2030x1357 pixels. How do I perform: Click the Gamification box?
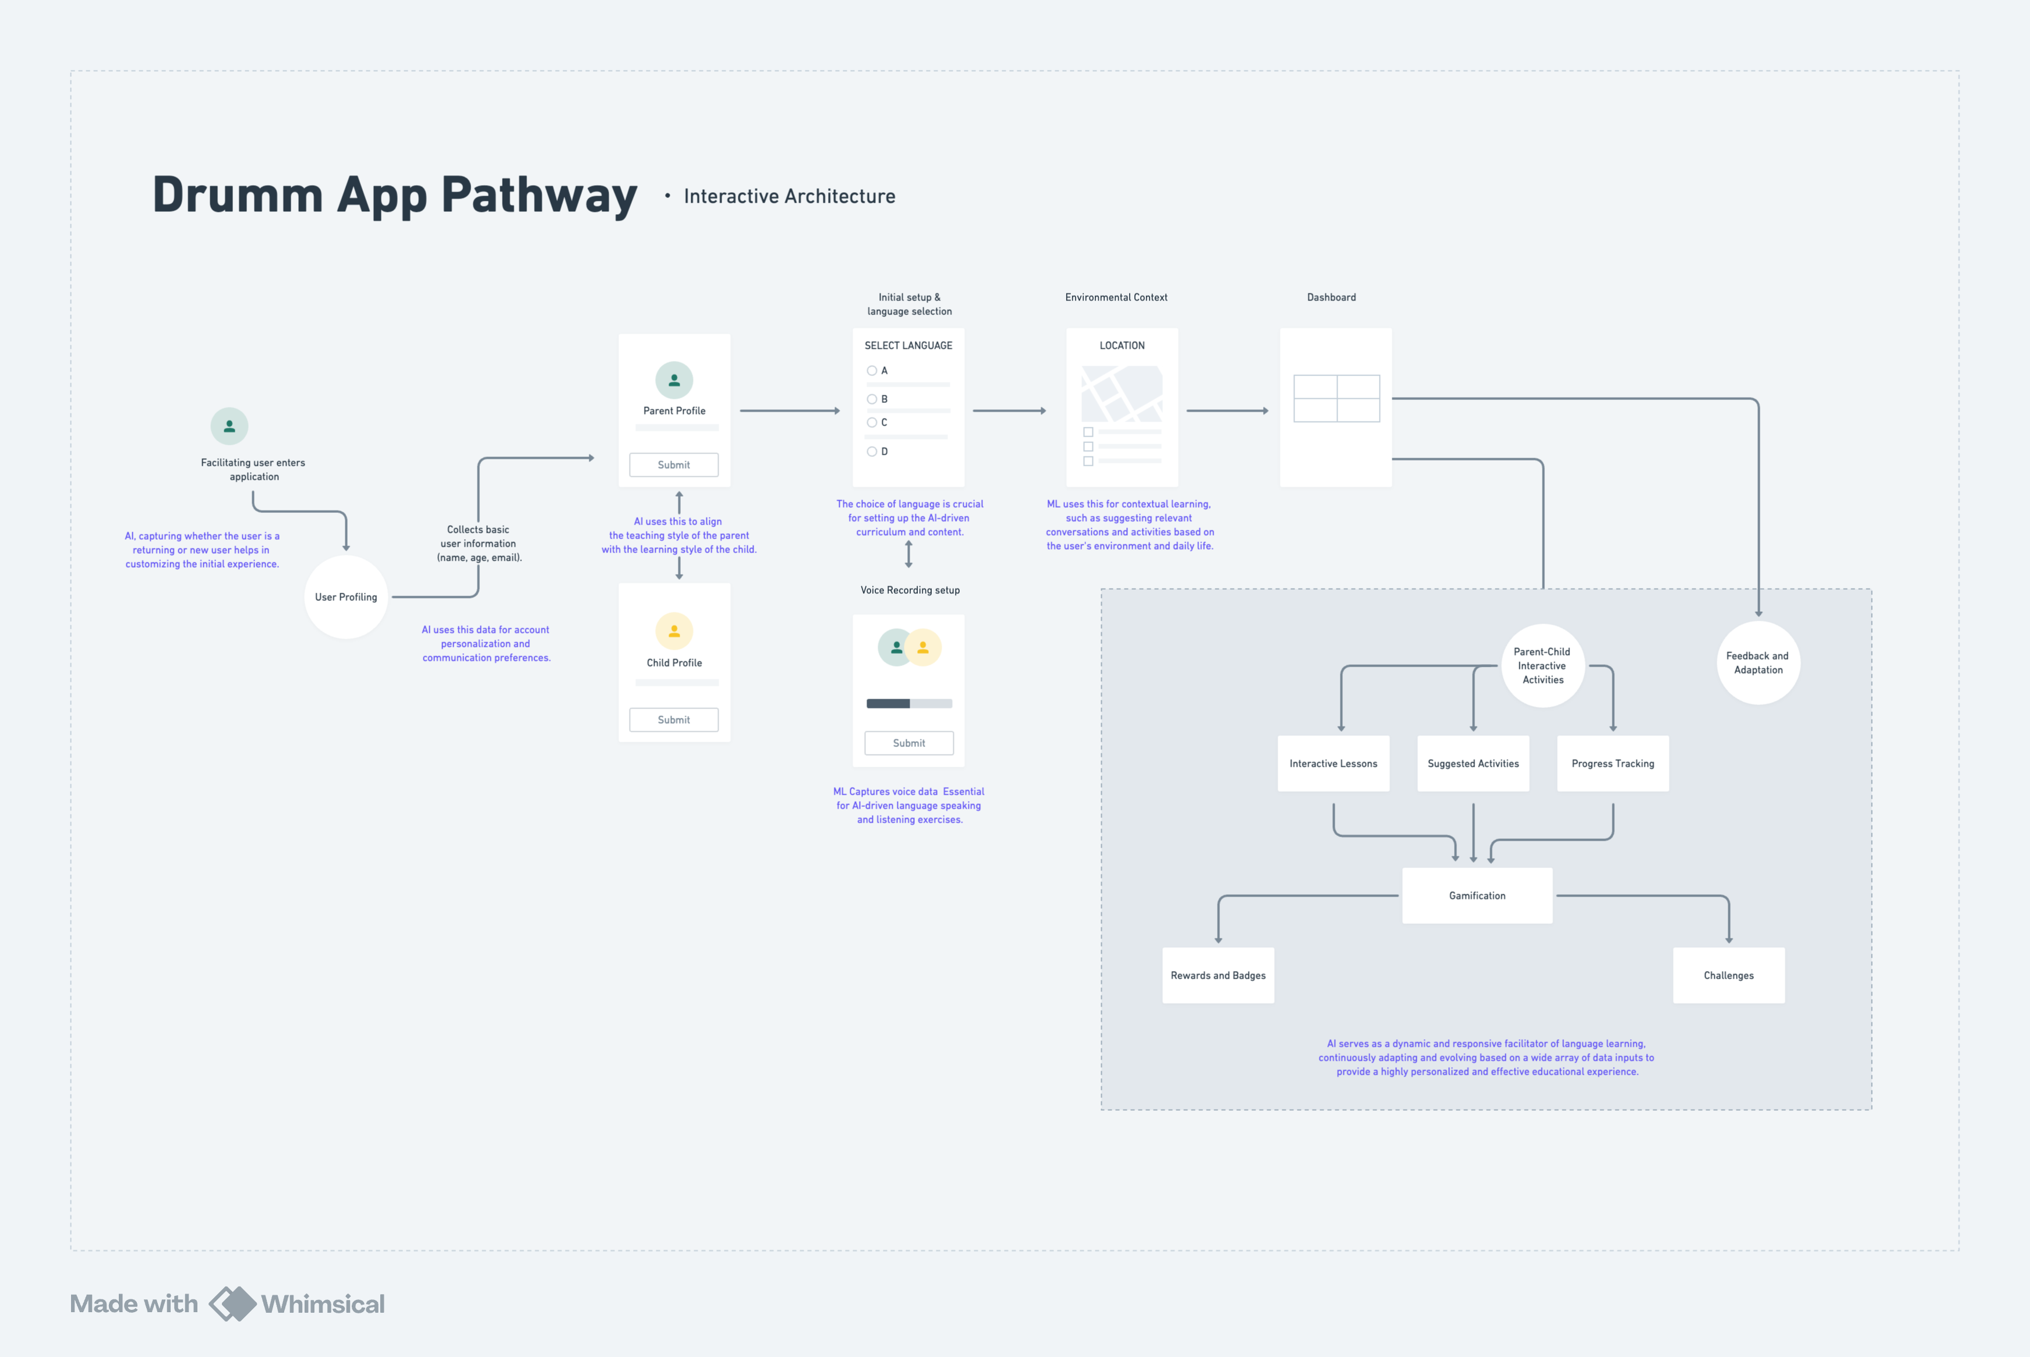coord(1477,896)
